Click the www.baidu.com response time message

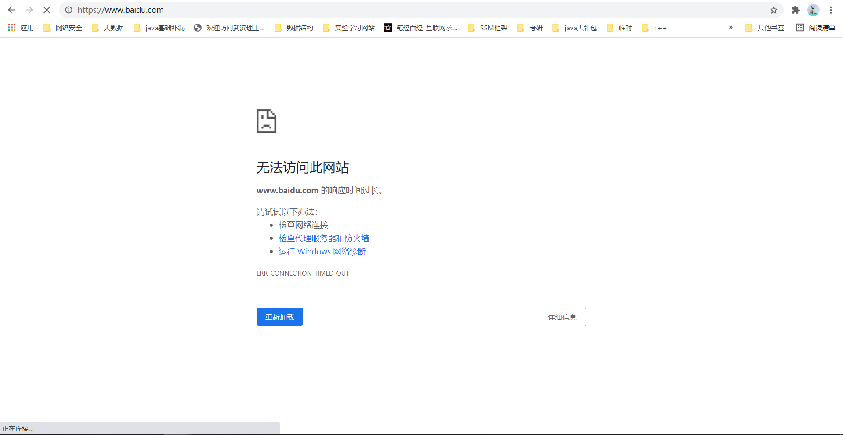pos(319,191)
